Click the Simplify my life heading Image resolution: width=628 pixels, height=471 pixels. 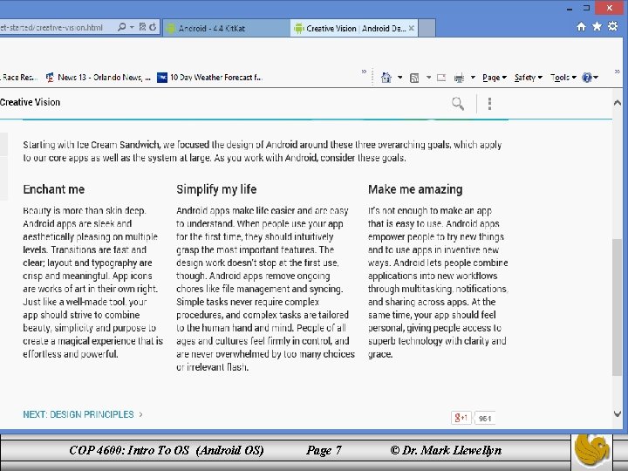tap(216, 189)
